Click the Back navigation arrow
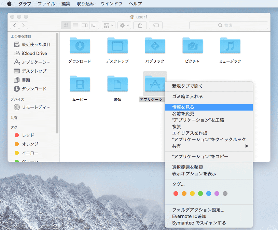This screenshot has height=230, width=278. click(x=15, y=25)
